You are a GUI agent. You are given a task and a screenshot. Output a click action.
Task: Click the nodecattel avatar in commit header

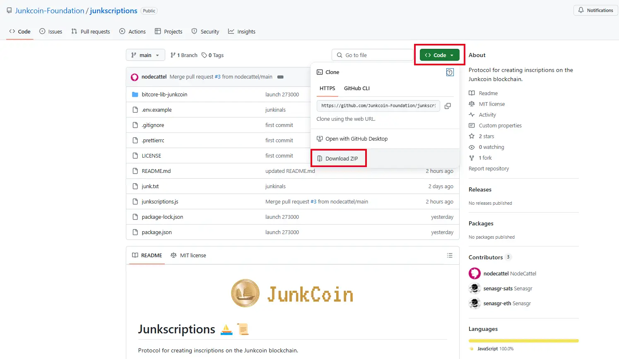135,77
